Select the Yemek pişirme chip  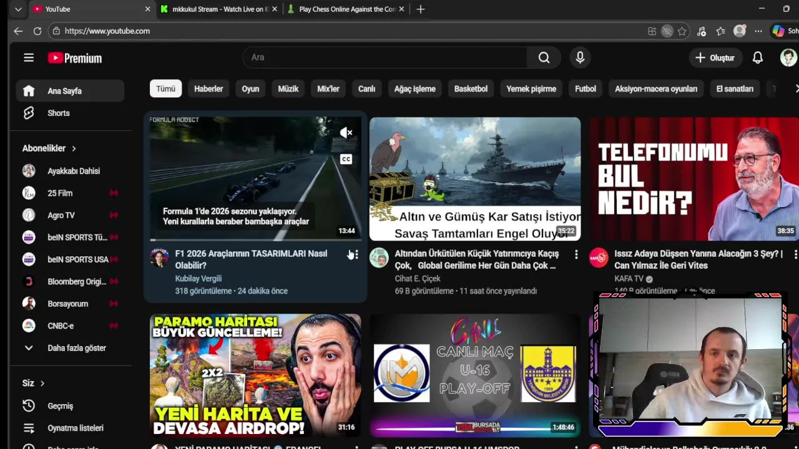(x=531, y=89)
